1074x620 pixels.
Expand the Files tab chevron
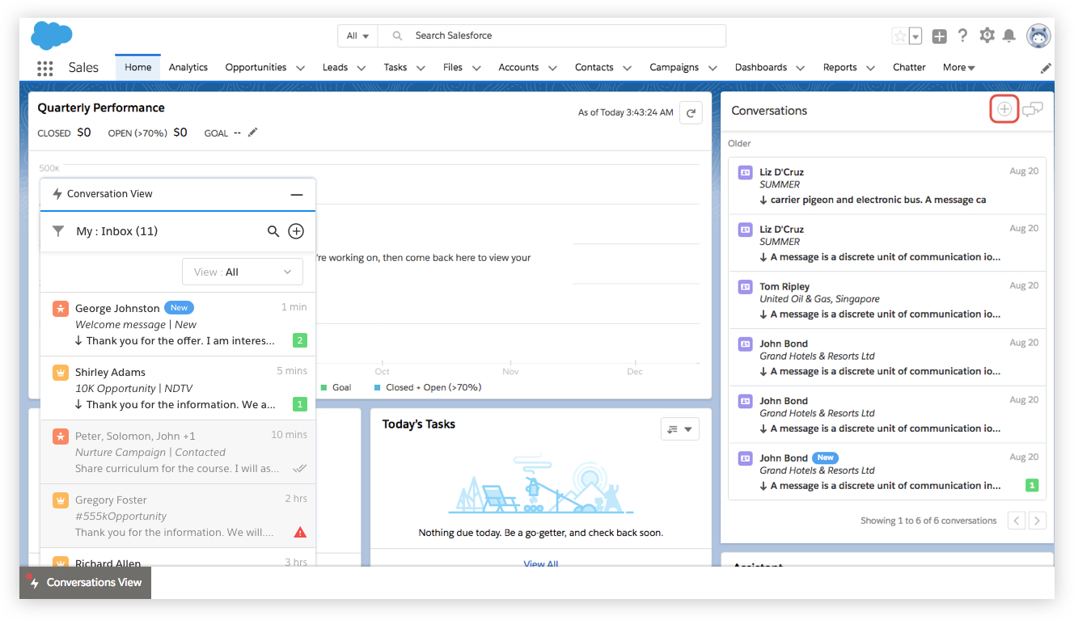click(x=476, y=69)
